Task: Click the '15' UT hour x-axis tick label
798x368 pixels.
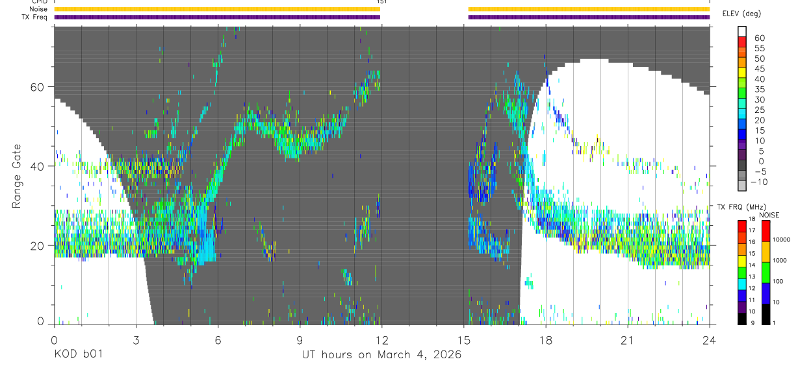Action: 464,339
